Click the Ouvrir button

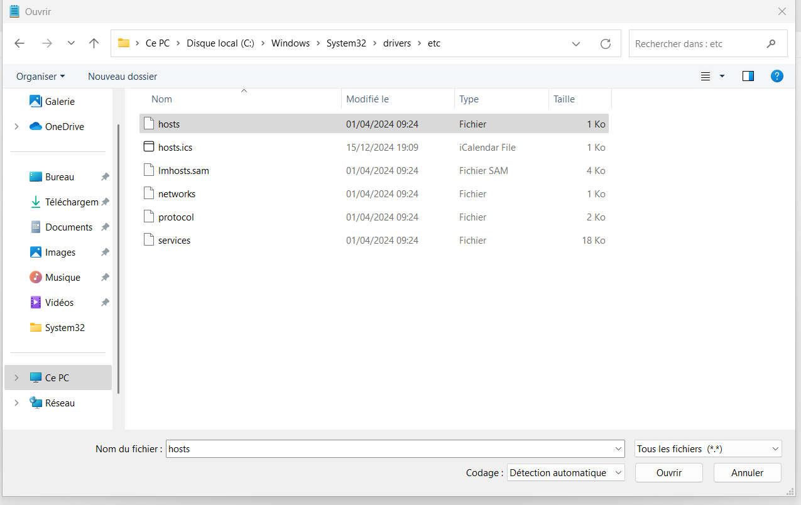pos(669,473)
